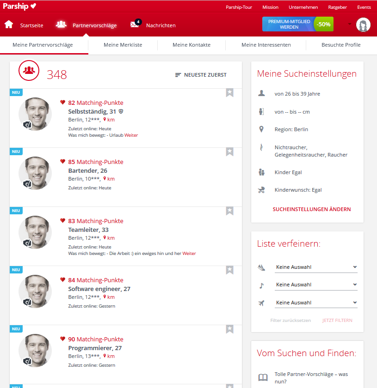Viewport: 377px width, 388px height.
Task: Expand the sports filter Keine Auswahl dropdown
Action: tap(316, 267)
